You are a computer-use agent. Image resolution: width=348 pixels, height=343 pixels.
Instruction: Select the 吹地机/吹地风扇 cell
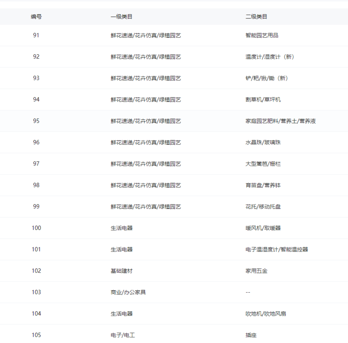click(266, 314)
